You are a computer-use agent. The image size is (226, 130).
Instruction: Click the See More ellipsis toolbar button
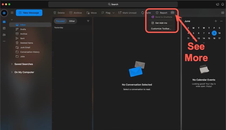pyautogui.click(x=172, y=13)
